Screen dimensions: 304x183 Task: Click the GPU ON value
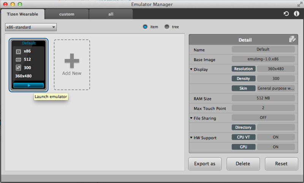click(276, 147)
